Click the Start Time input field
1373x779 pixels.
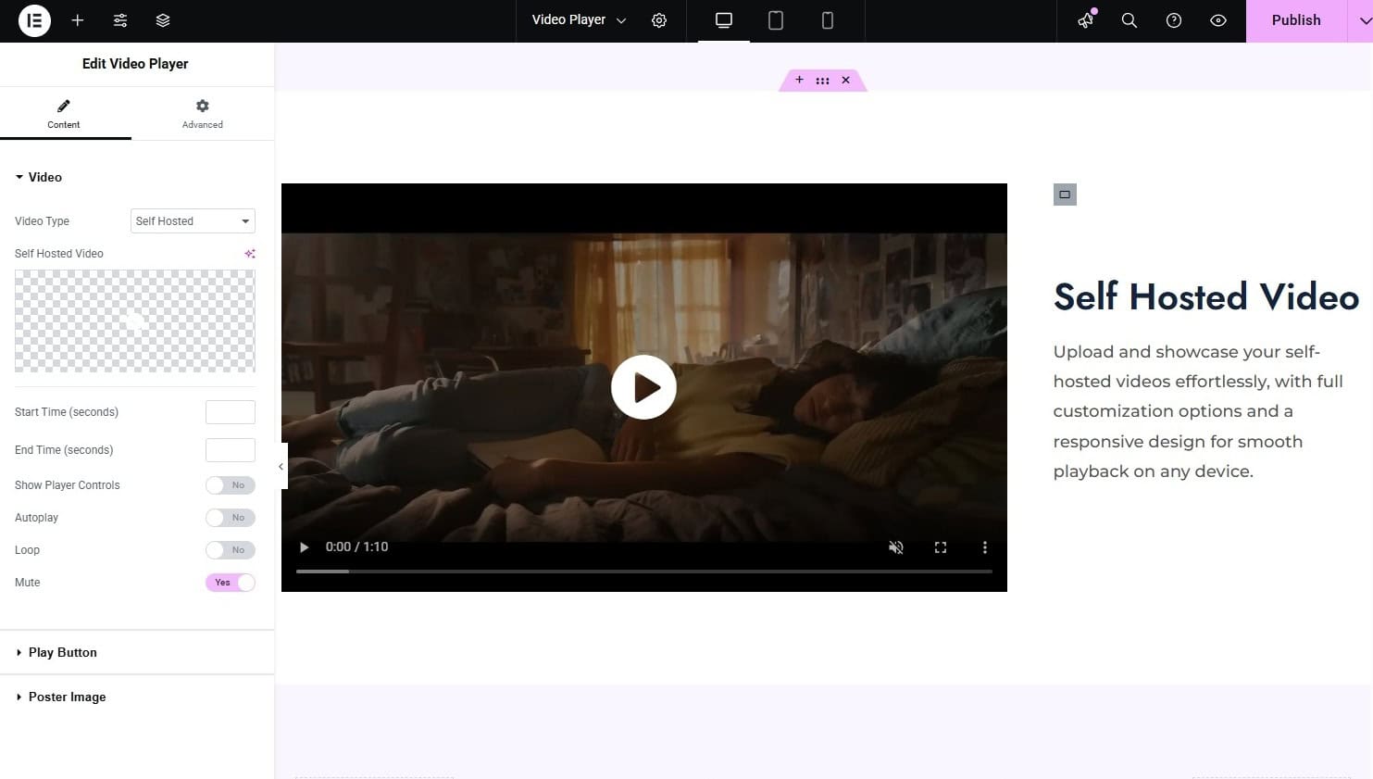231,412
